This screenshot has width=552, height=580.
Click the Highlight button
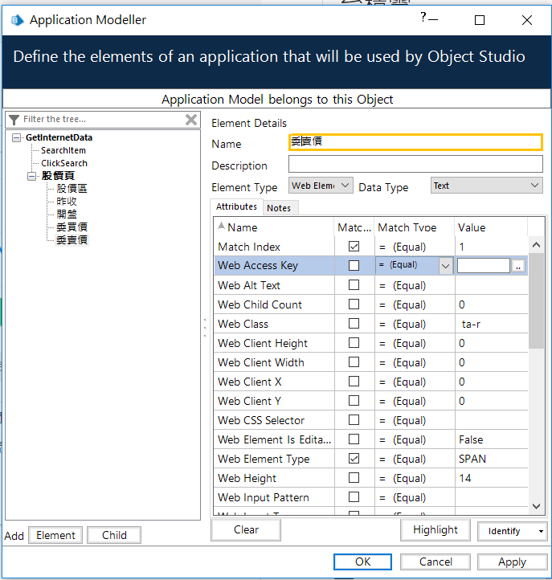click(x=435, y=529)
